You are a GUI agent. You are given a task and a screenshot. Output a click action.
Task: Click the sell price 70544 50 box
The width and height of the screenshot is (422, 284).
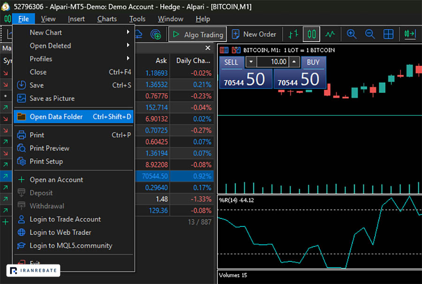(246, 79)
